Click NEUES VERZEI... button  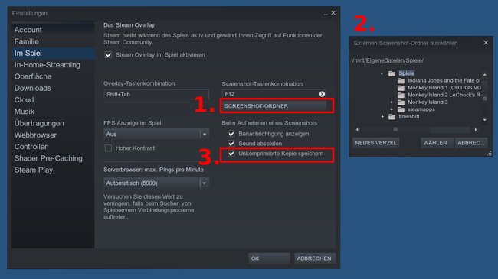click(376, 143)
